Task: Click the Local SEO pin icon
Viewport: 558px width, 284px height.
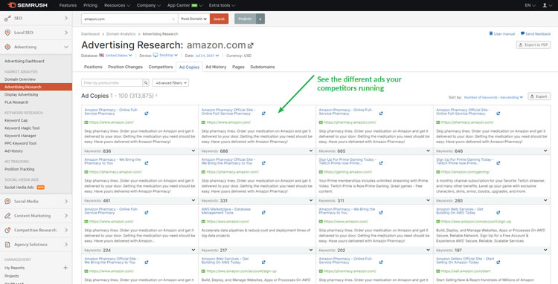Action: 7,33
